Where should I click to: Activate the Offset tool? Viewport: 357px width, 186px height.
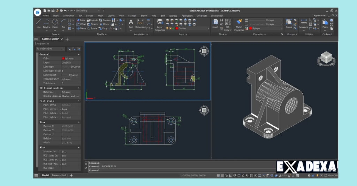point(81,24)
